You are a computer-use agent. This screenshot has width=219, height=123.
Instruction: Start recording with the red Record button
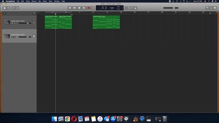(88, 8)
